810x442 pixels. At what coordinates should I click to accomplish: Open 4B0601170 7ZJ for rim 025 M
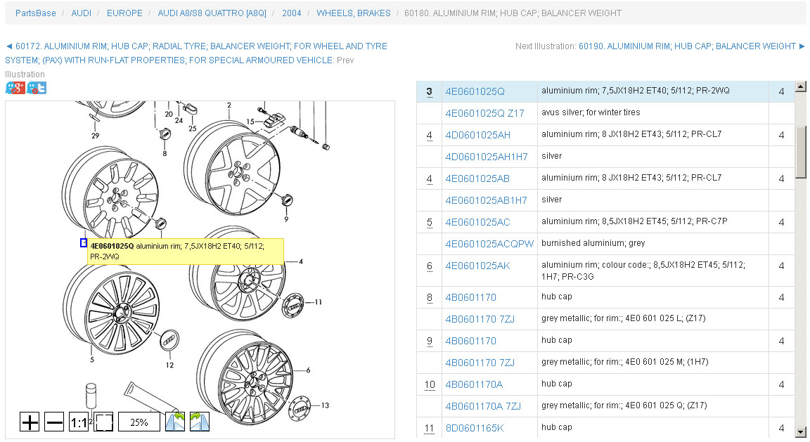pos(480,363)
